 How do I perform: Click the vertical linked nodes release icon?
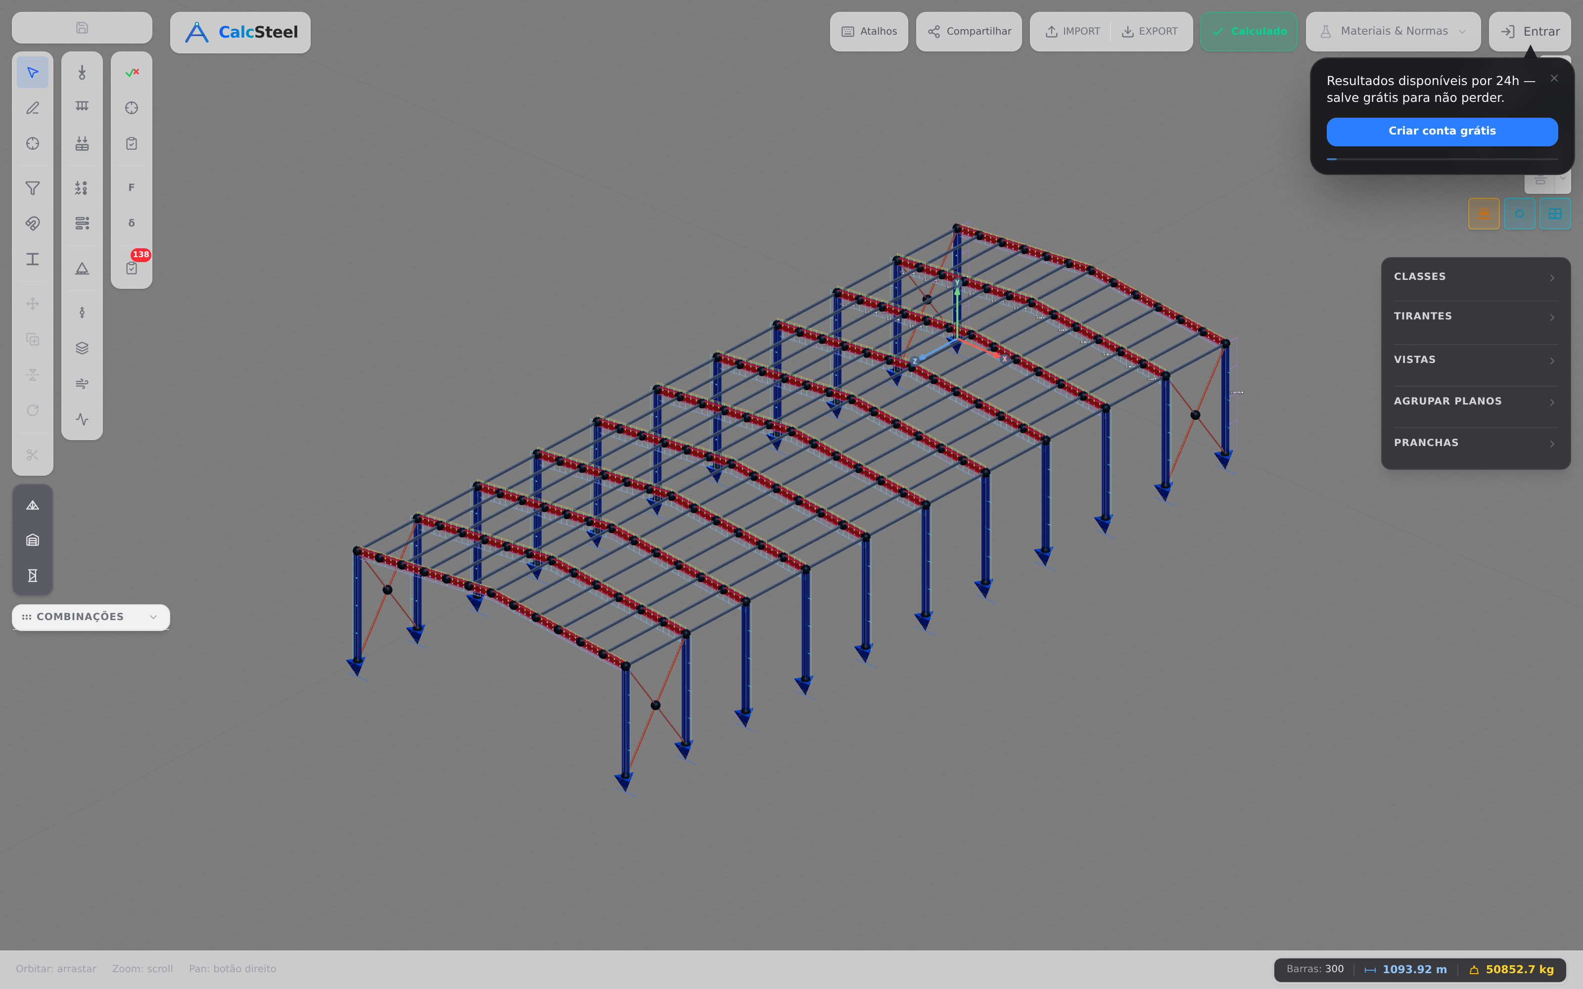pos(82,313)
